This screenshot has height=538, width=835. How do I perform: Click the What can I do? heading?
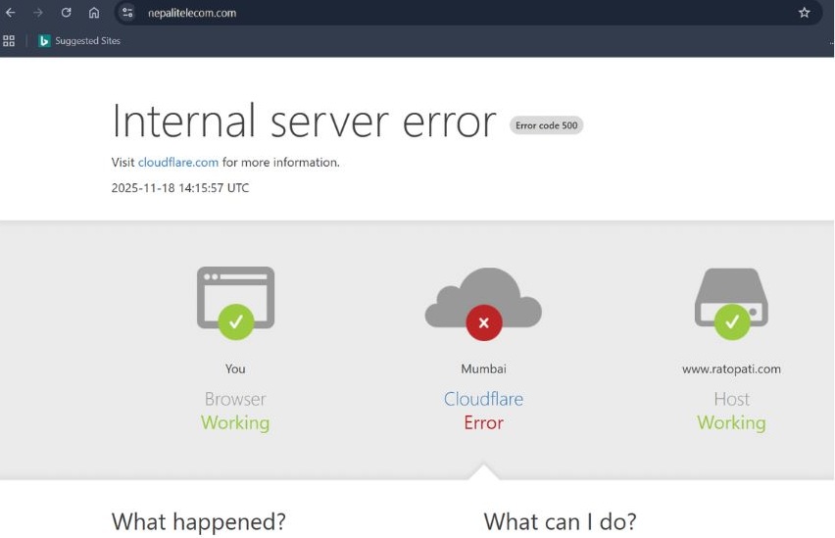[560, 521]
